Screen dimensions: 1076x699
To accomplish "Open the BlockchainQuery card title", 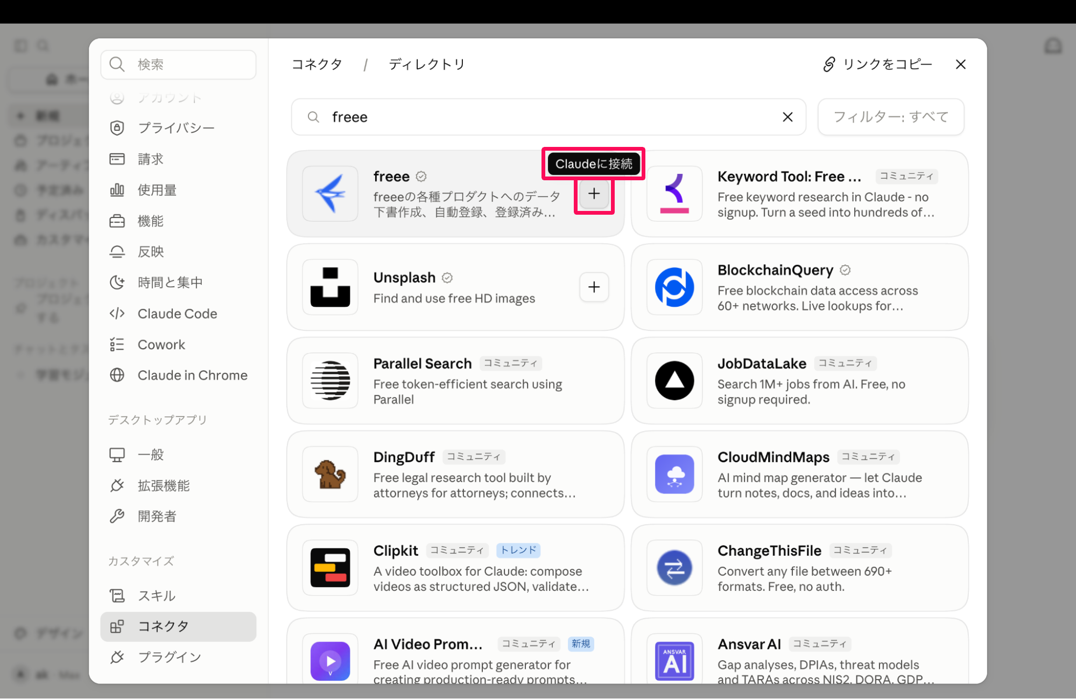I will coord(775,270).
